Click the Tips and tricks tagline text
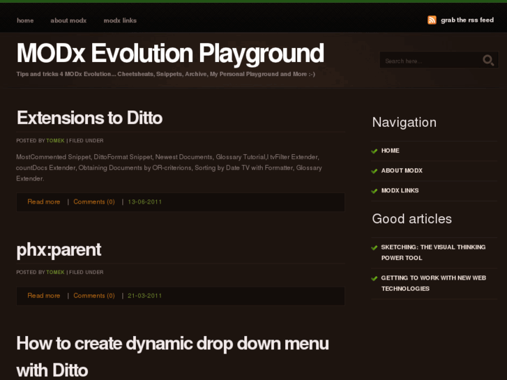The image size is (507, 380). 165,74
